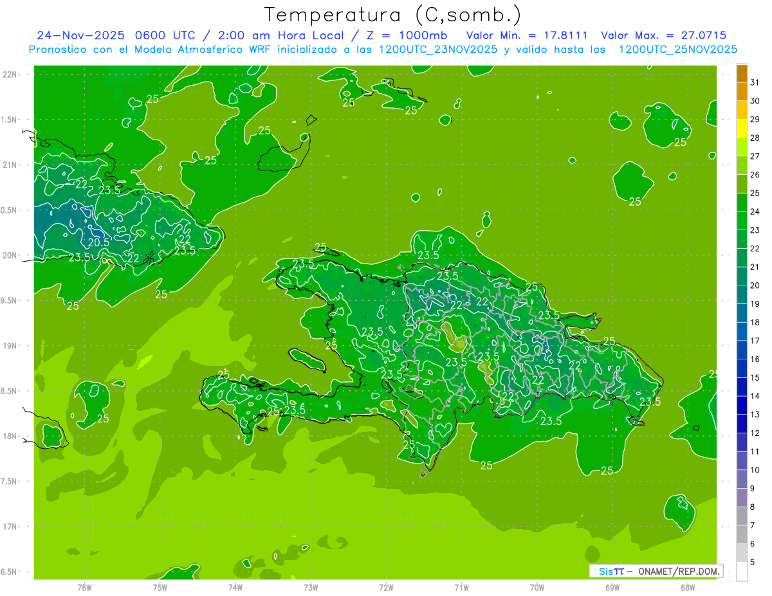This screenshot has width=772, height=596.
Task: Click the gray legend swatch between 6 and 7
Action: 742,534
